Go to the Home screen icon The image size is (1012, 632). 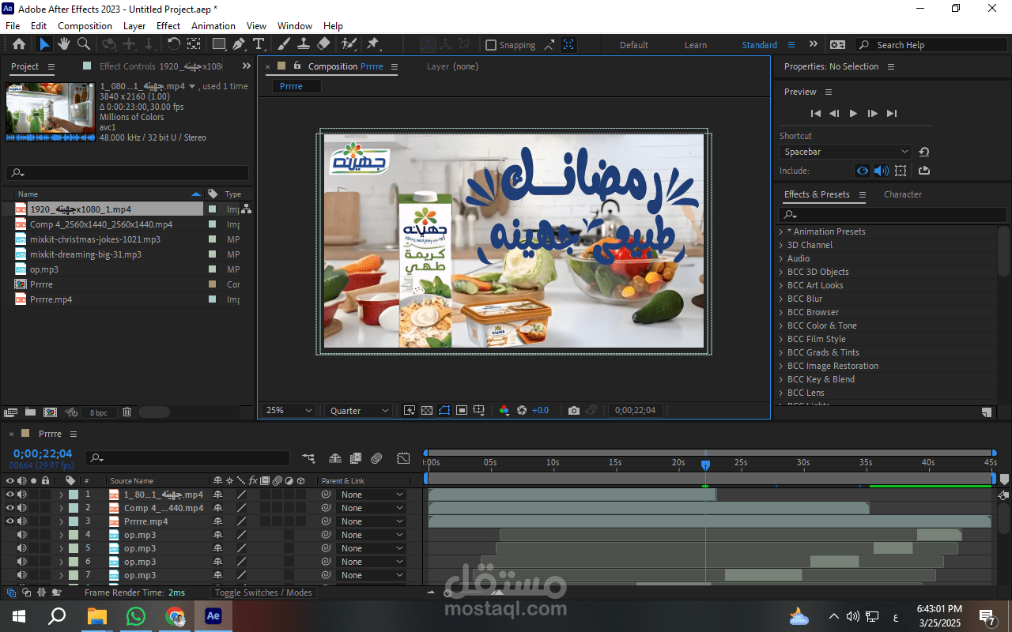pyautogui.click(x=19, y=44)
